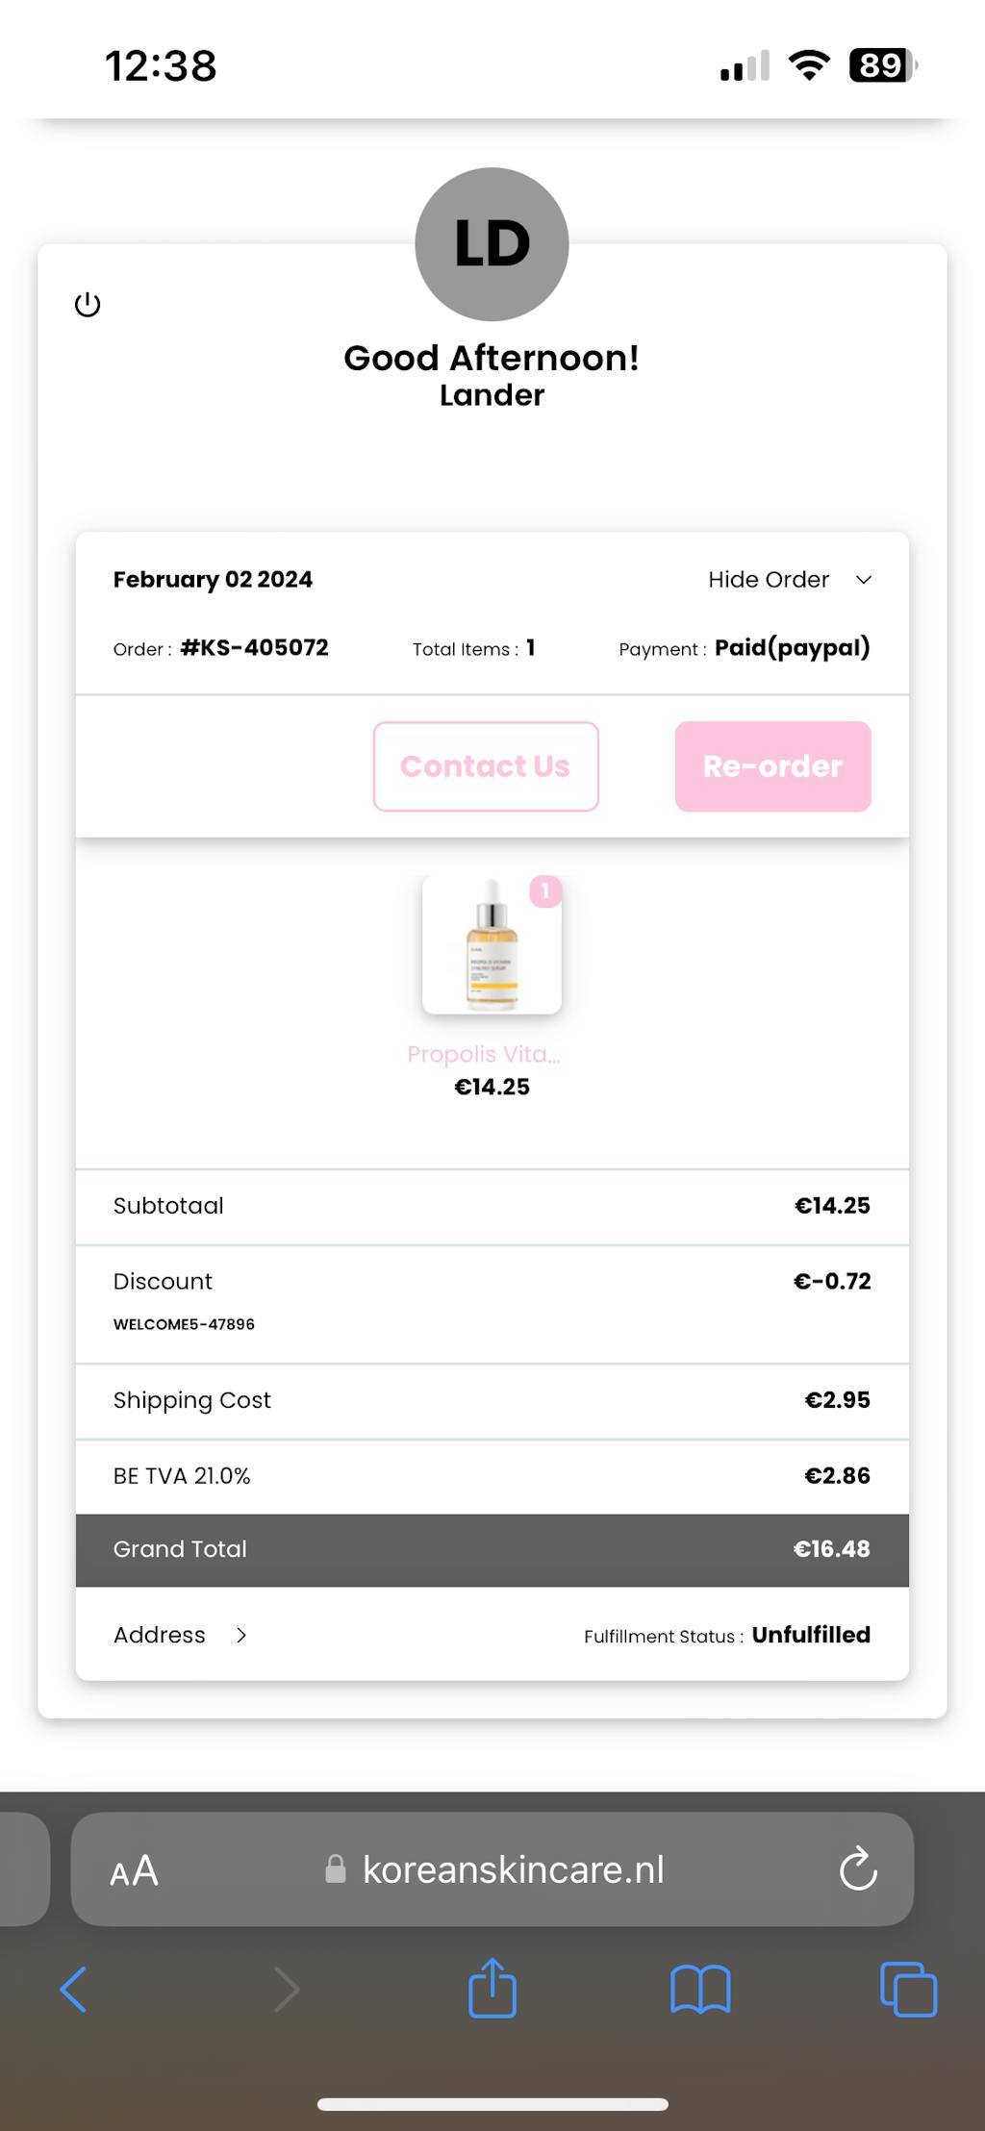Tap the AA text size icon
985x2131 pixels.
pos(134,1871)
